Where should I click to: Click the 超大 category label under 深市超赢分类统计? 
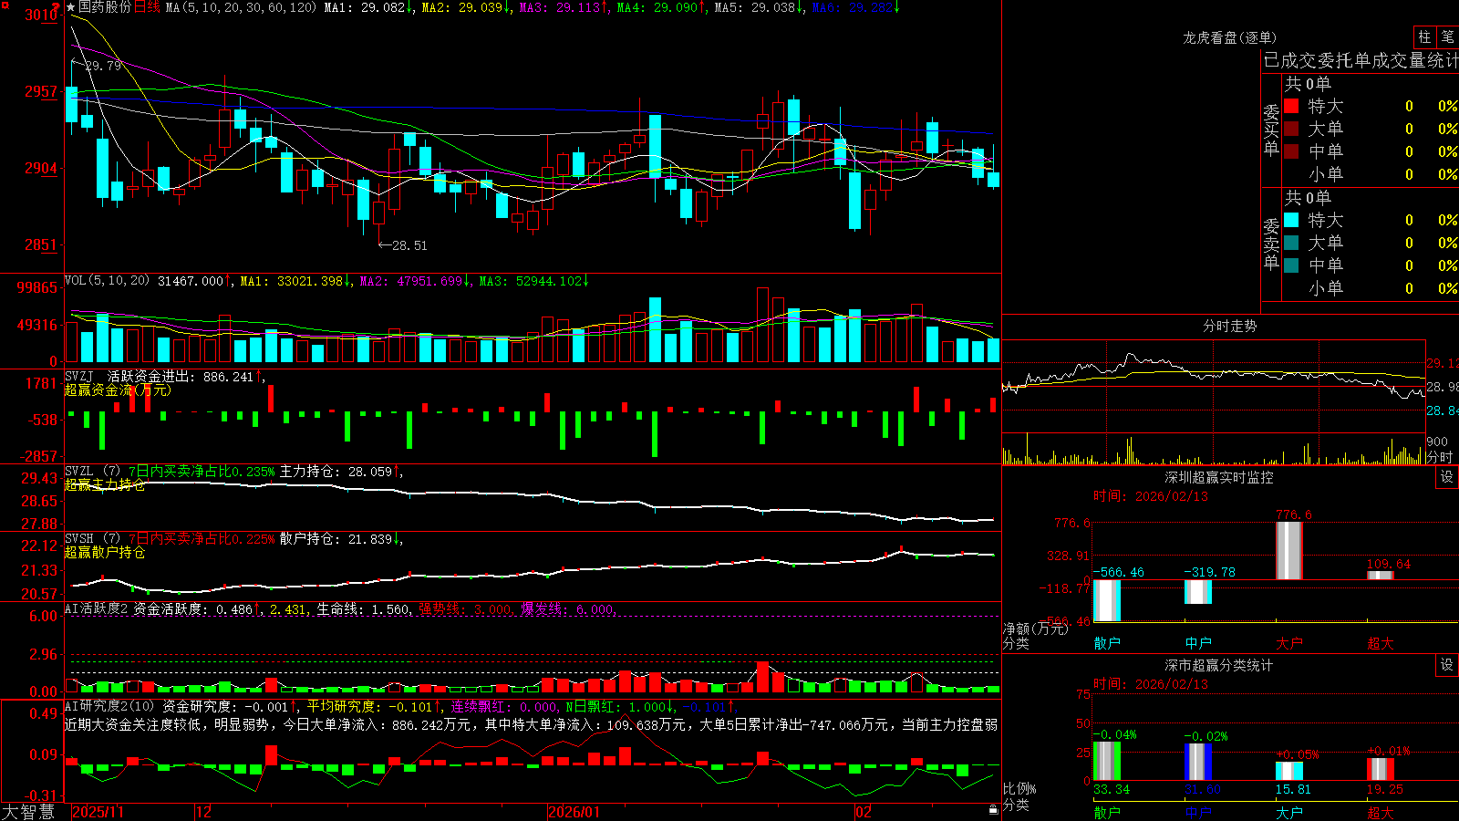(1381, 812)
